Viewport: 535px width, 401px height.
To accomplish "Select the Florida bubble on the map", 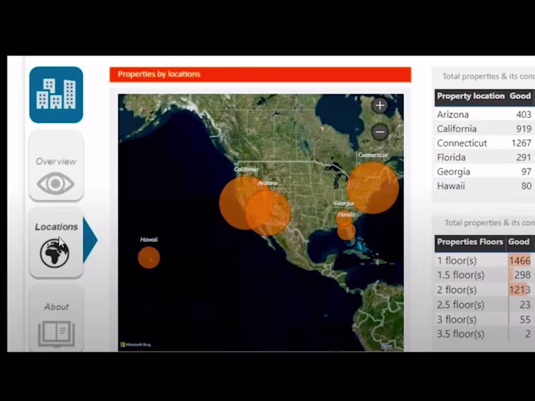I will tap(346, 231).
